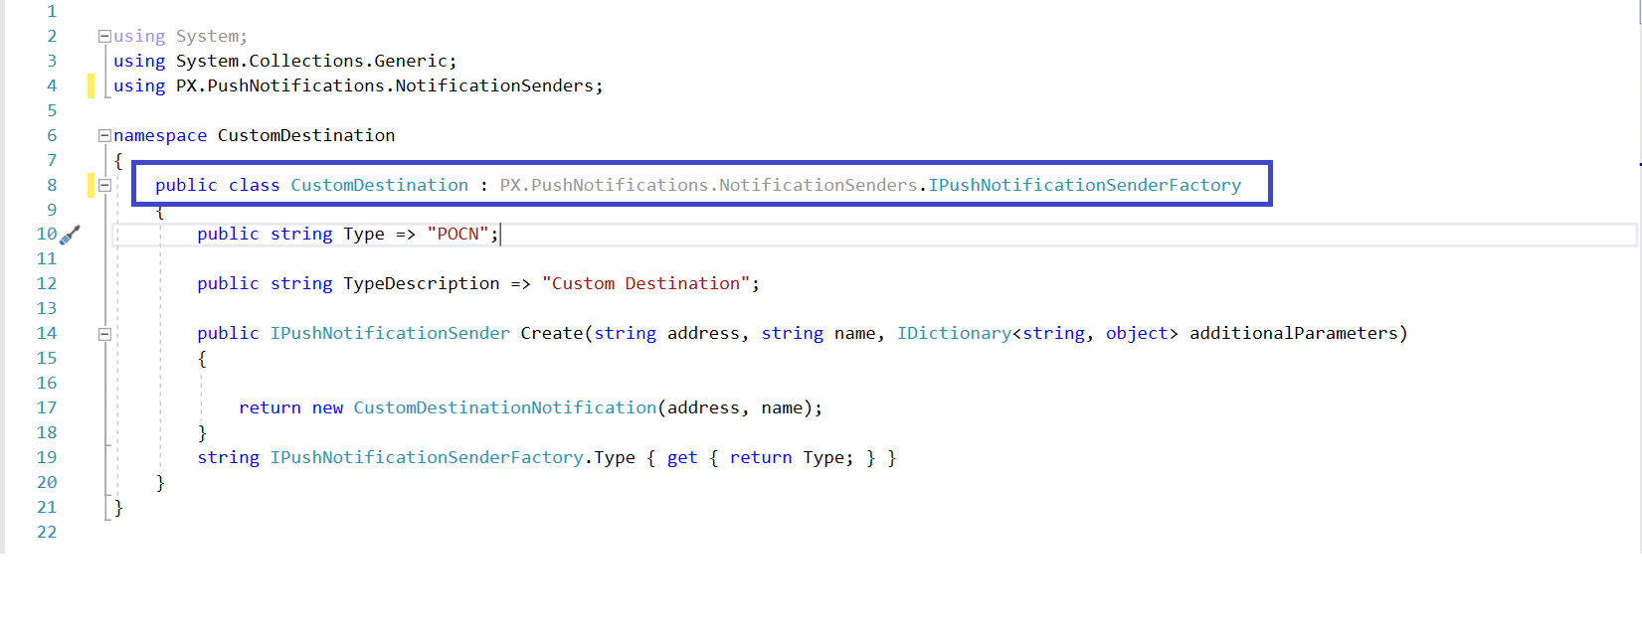Click the class name CustomDestination on line 8

379,185
